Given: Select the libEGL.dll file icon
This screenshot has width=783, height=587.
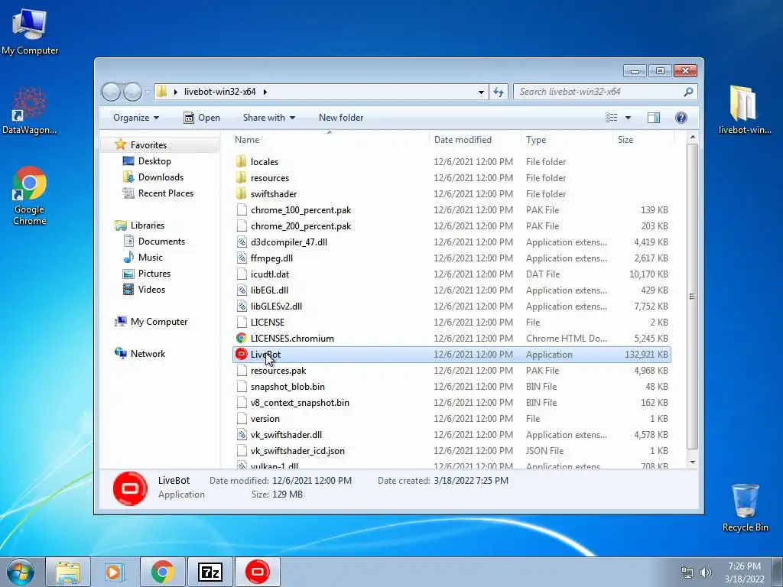Looking at the screenshot, I should [242, 290].
